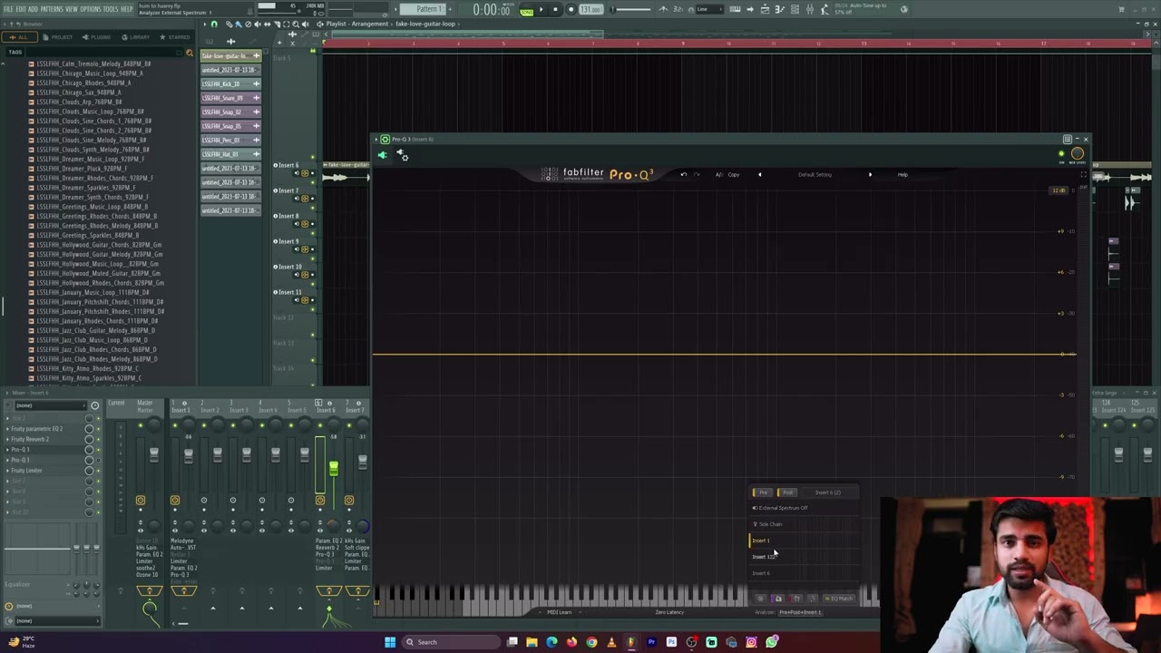Go to previous Pro-Q 3 preset arrow
The width and height of the screenshot is (1161, 653).
(x=759, y=175)
